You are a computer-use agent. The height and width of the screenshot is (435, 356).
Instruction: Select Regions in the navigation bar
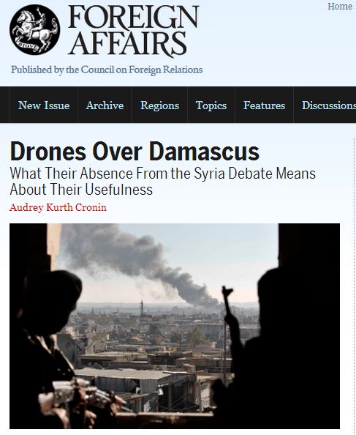tap(160, 105)
